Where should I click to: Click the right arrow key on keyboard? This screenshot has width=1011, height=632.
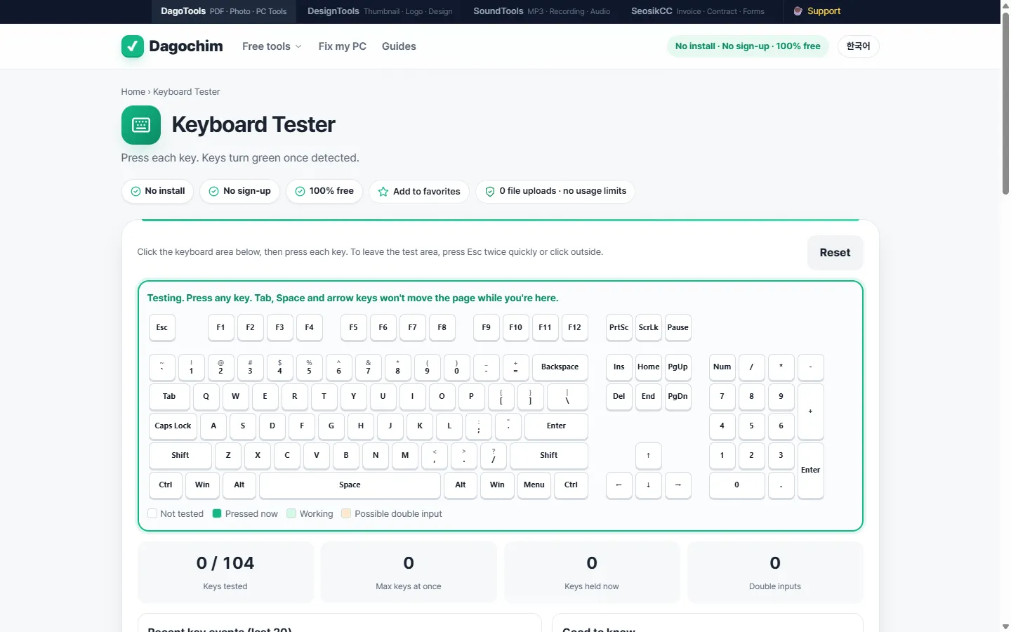678,485
